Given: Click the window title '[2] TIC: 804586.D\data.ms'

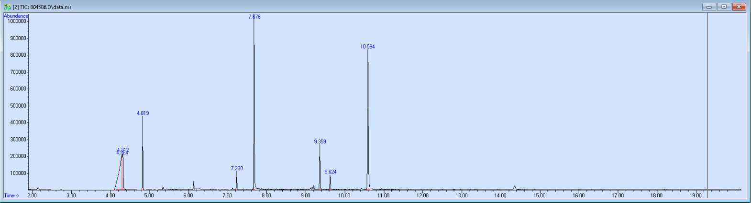Looking at the screenshot, I should (x=42, y=7).
